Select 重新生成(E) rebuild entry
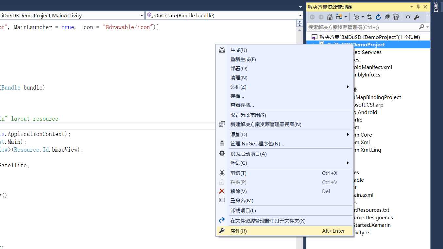This screenshot has height=249, width=443. click(284, 59)
